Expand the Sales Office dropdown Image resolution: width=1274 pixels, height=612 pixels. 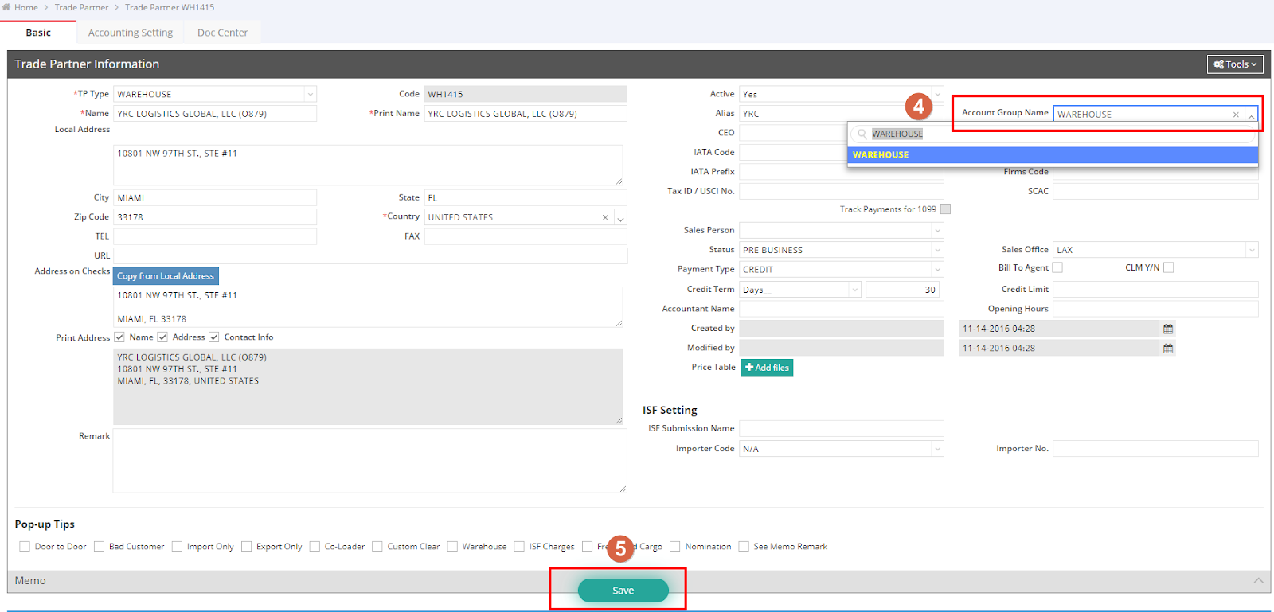click(x=1251, y=250)
